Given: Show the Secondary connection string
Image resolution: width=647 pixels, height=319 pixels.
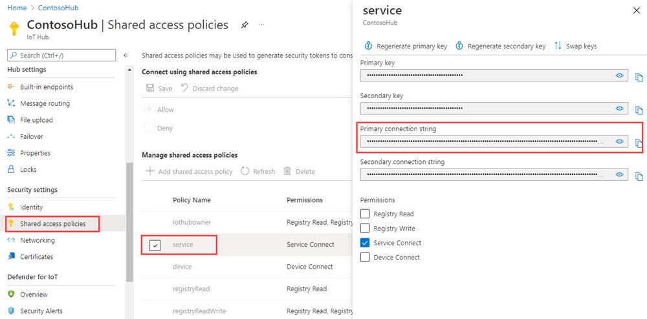Looking at the screenshot, I should 620,174.
